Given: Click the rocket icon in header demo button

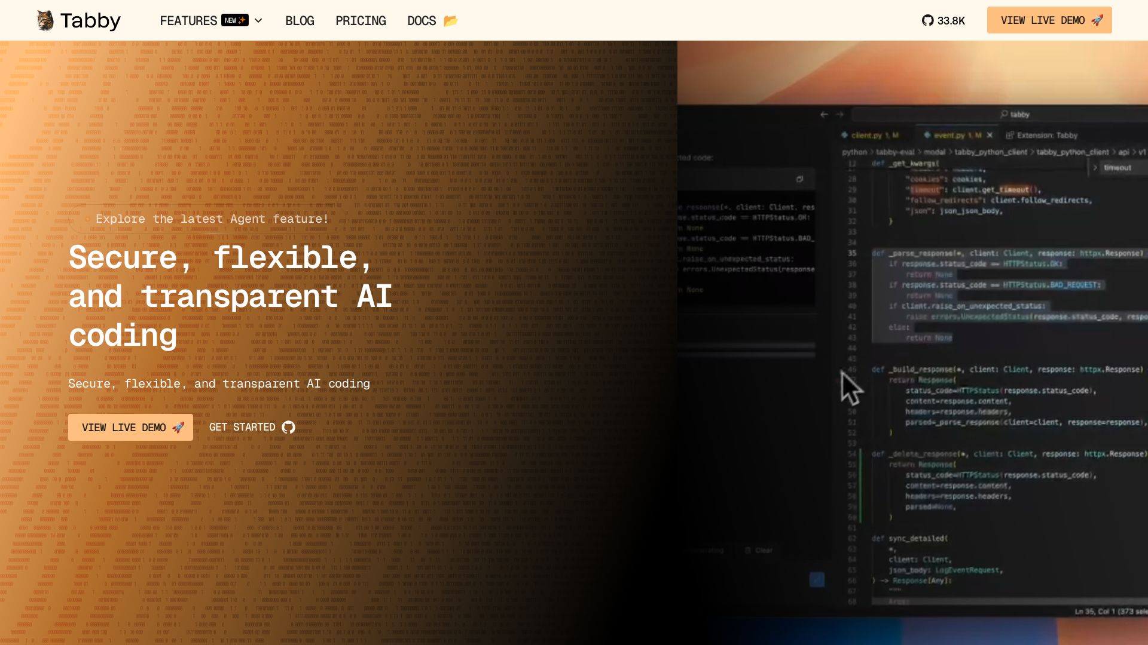Looking at the screenshot, I should click(x=1097, y=20).
